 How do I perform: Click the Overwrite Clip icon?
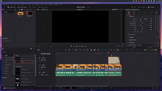click(x=84, y=50)
